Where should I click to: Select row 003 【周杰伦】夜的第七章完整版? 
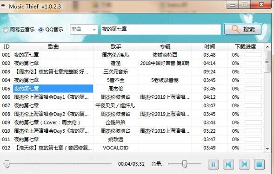tap(132, 71)
